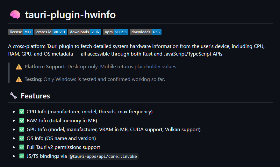Viewport: 280px width, 167px height.
Task: Click the 'Platform Support:' bold text
Action: coord(45,67)
